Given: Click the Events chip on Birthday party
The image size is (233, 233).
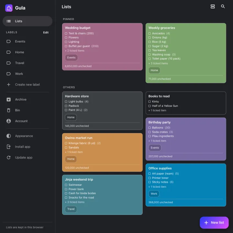Looking at the screenshot, I should click(155, 148).
